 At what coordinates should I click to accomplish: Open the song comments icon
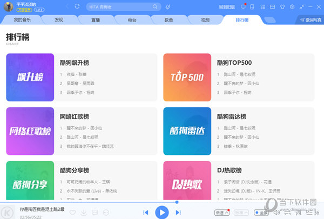[95, 212]
